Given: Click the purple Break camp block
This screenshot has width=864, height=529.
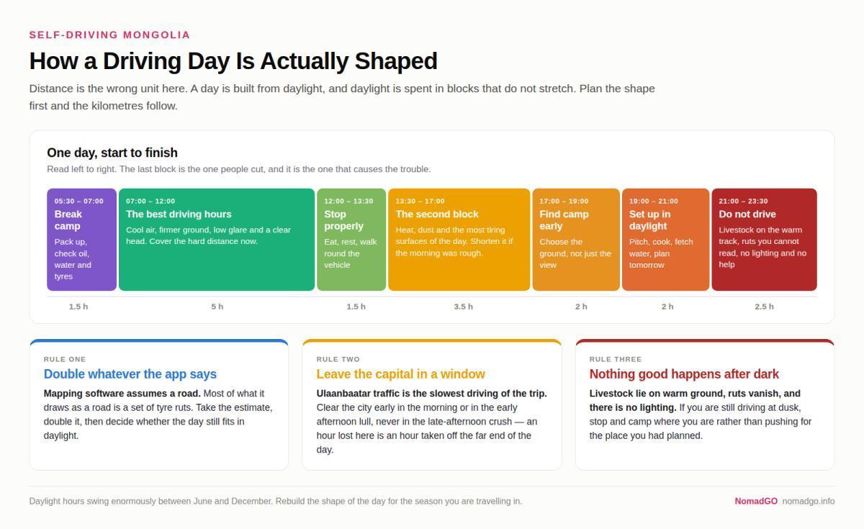Looking at the screenshot, I should click(81, 240).
